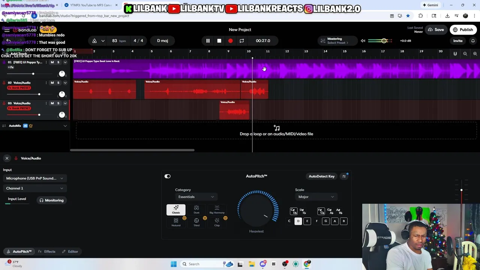Click the +Fx button on track 01
The height and width of the screenshot is (270, 480).
(11, 67)
